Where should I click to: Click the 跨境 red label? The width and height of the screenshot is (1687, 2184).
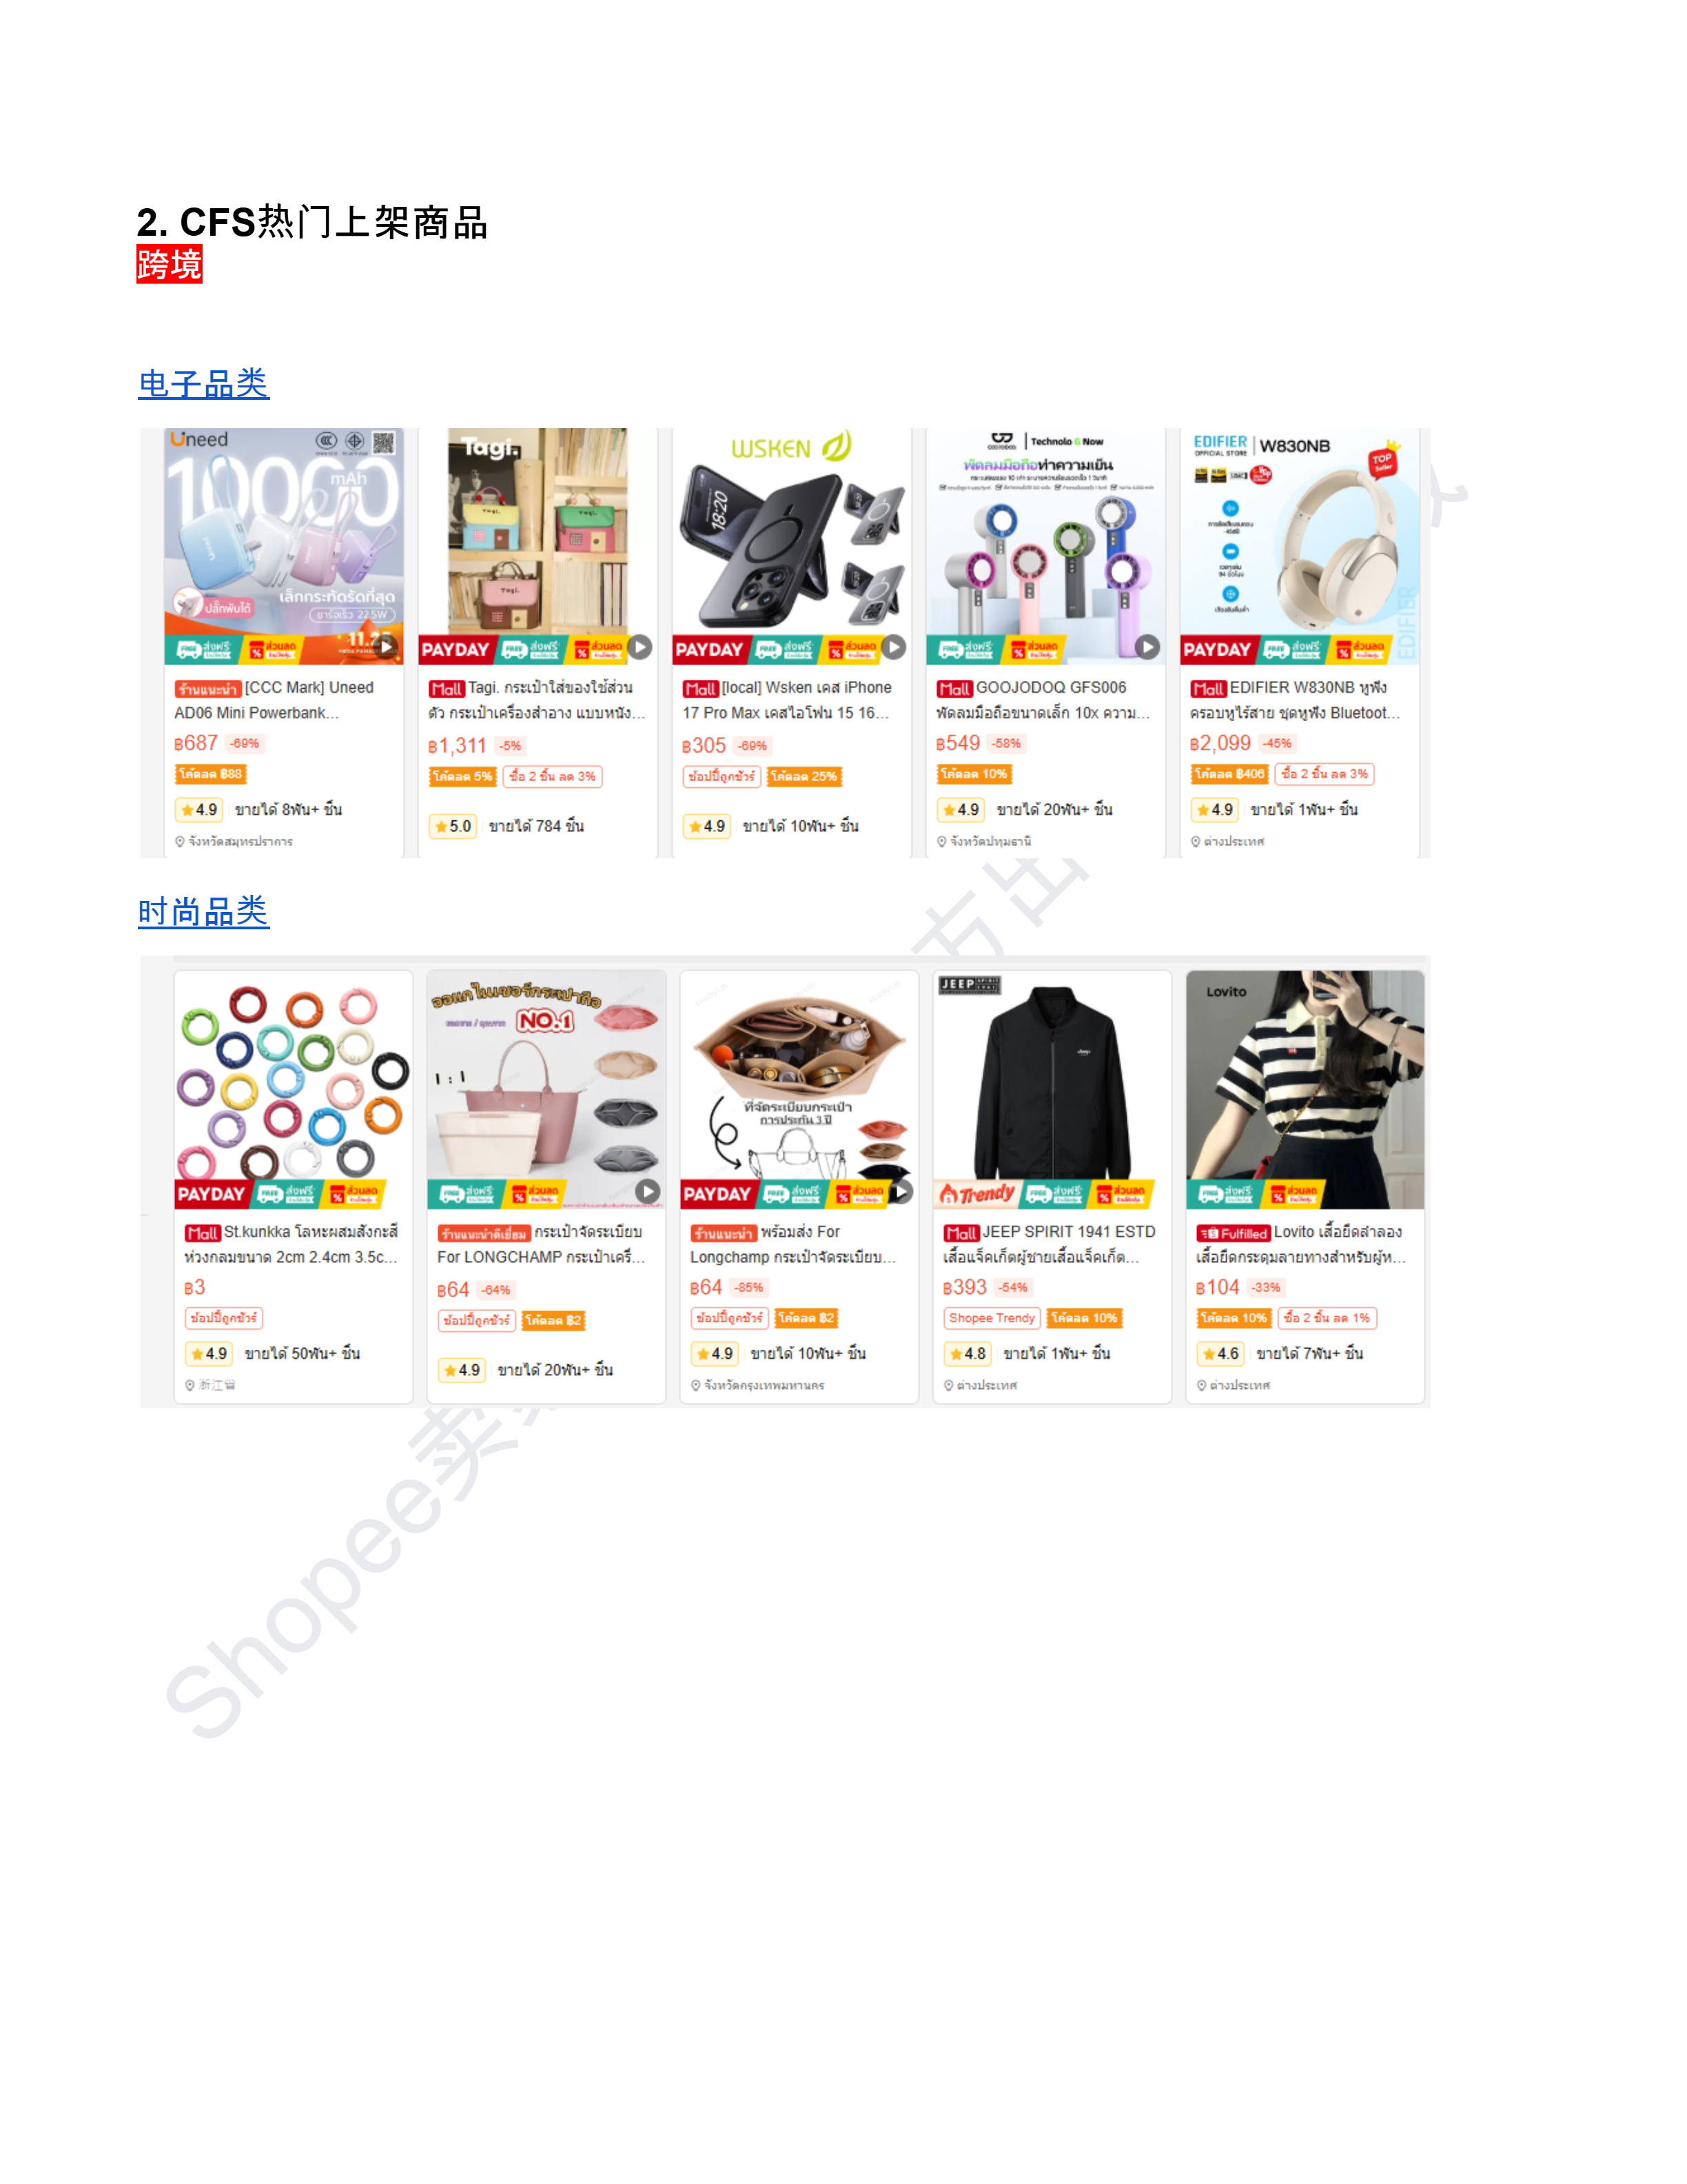pyautogui.click(x=170, y=265)
